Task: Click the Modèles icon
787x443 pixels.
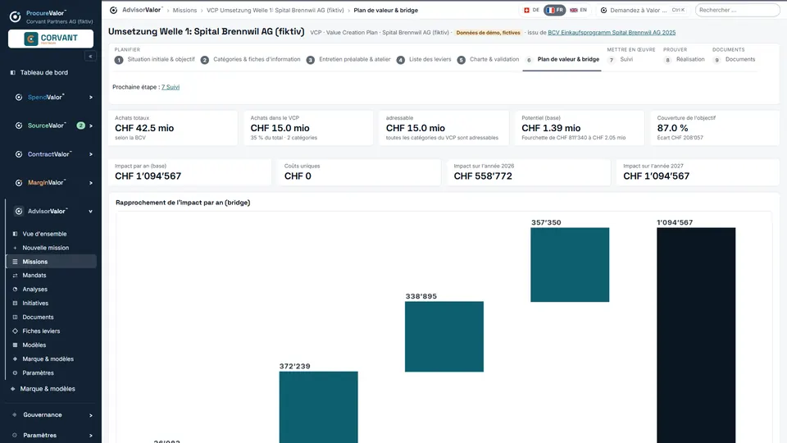Action: [15, 345]
